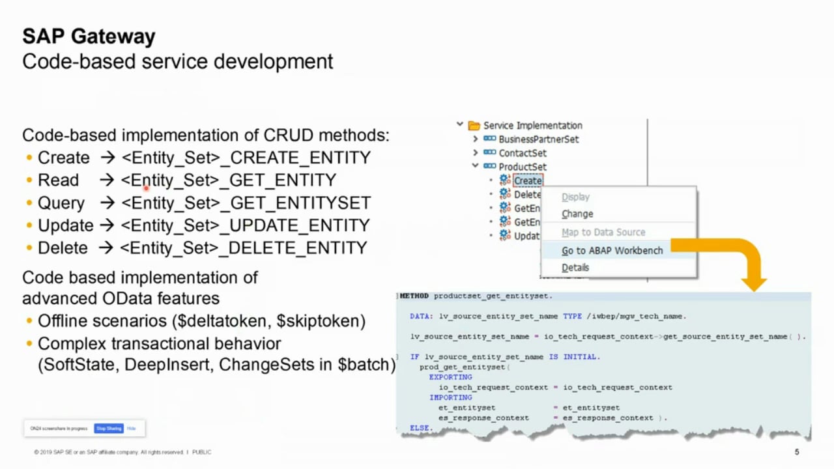Expand the ContactSet node
The height and width of the screenshot is (469, 834).
click(x=475, y=152)
